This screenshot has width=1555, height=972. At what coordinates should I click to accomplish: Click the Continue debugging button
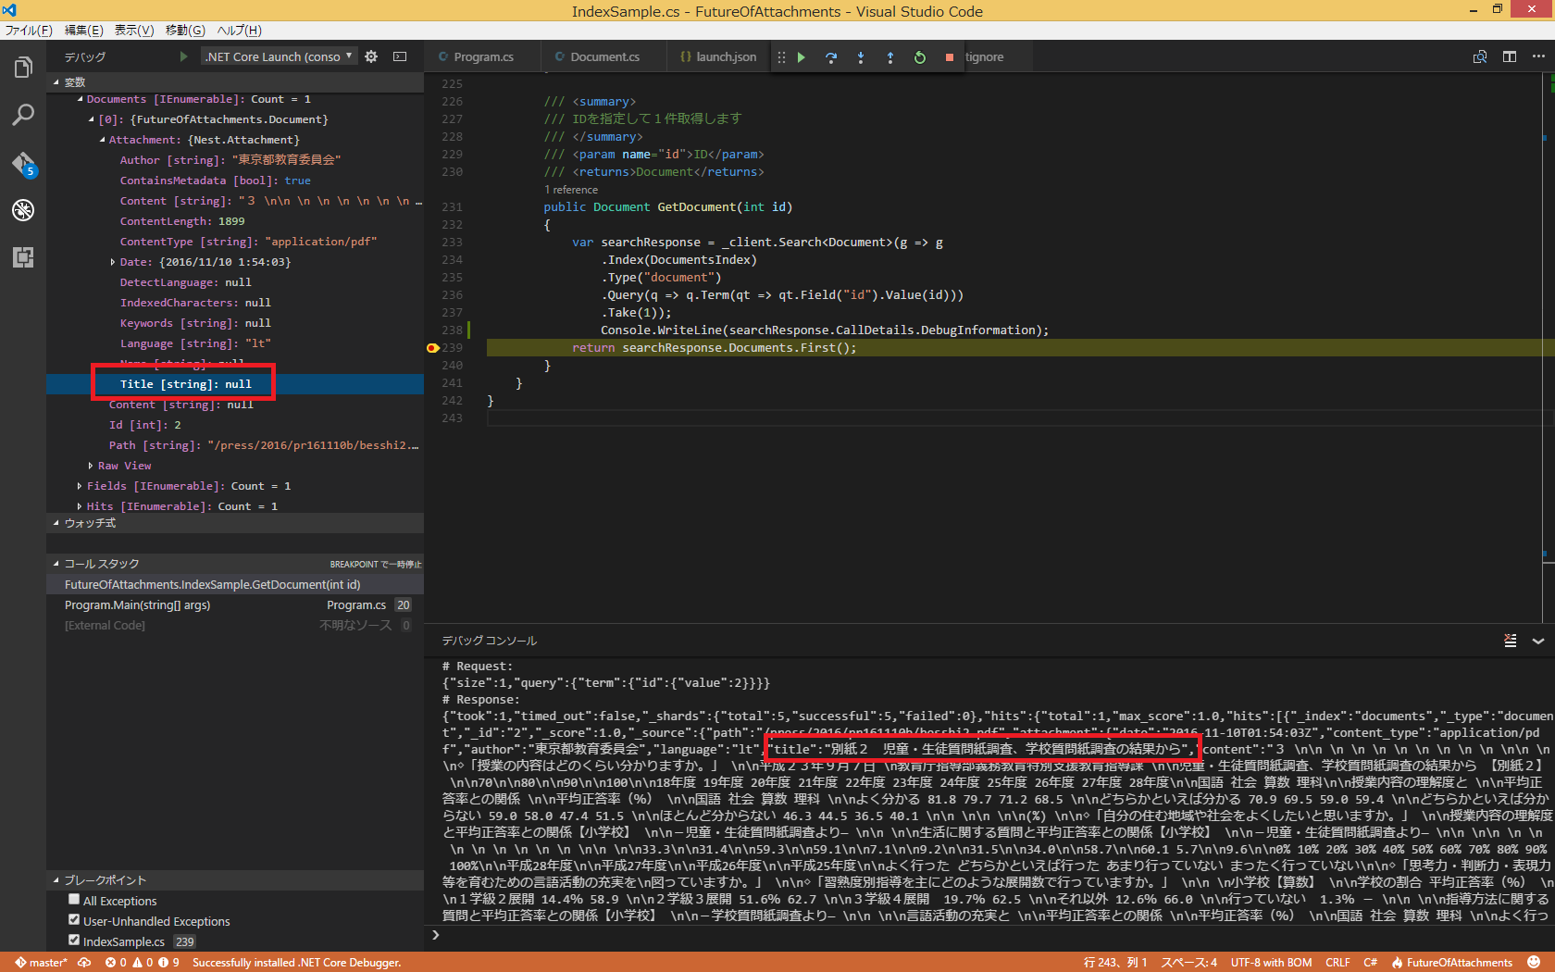tap(802, 57)
